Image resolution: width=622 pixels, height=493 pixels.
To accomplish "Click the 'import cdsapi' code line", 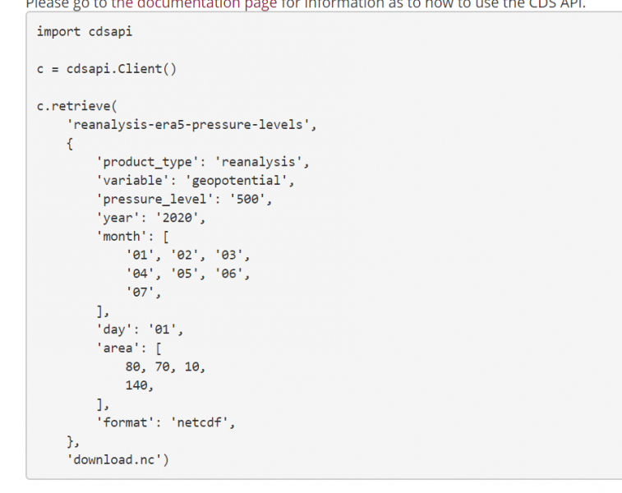I will [x=84, y=31].
